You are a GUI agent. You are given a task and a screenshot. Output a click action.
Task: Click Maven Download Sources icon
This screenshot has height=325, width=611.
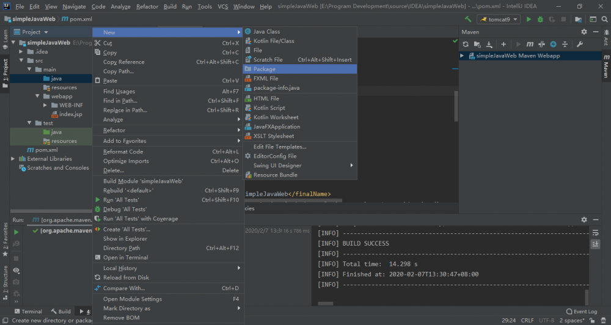click(489, 45)
